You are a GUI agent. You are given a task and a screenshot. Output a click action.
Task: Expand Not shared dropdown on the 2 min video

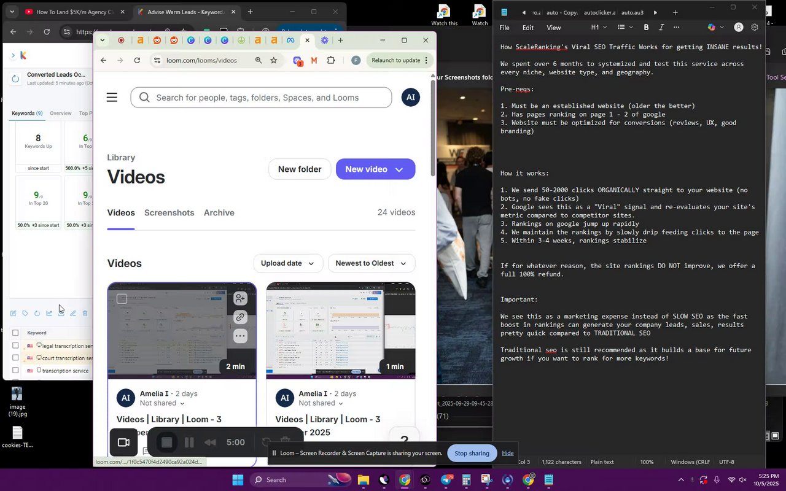(163, 403)
